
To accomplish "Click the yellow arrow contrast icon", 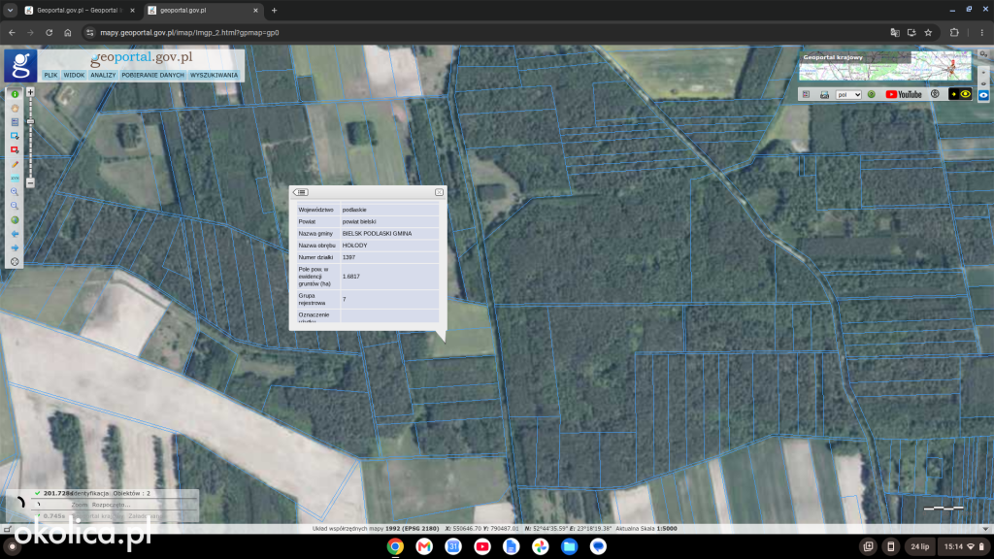I will (953, 94).
